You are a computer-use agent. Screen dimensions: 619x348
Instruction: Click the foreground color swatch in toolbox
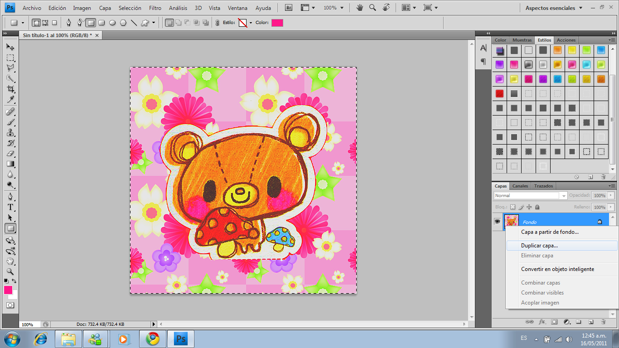pos(8,290)
